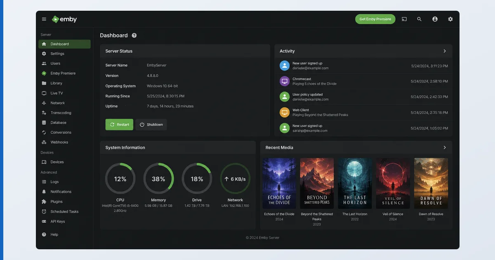Viewport: 495px width, 260px height.
Task: Click the Logs list icon
Action: coord(44,182)
